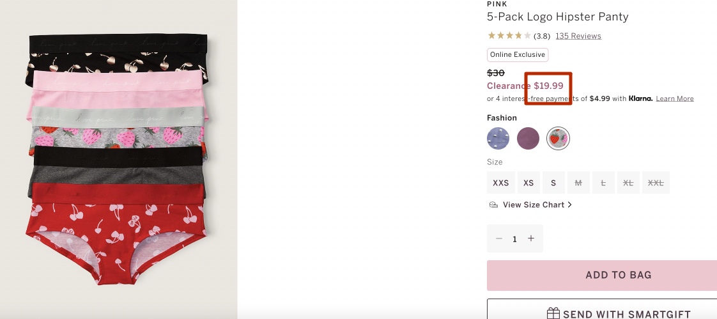
Task: Pick size XS
Action: point(528,183)
